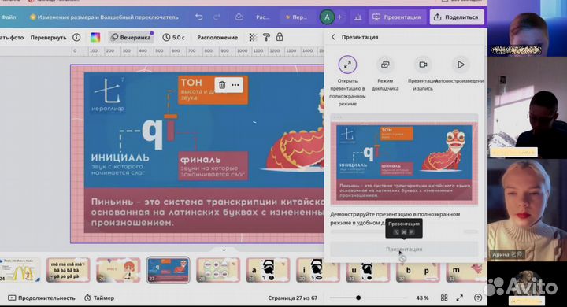The width and height of the screenshot is (567, 307).
Task: Open Продолжительность at the bottom bar
Action: 42,298
